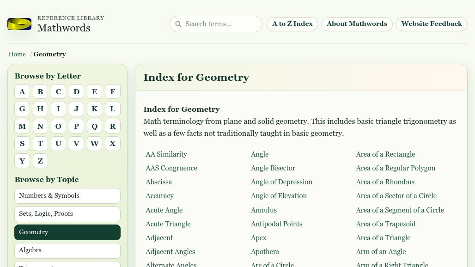Image resolution: width=475 pixels, height=267 pixels.
Task: Open the Angle Bisector entry
Action: (273, 168)
